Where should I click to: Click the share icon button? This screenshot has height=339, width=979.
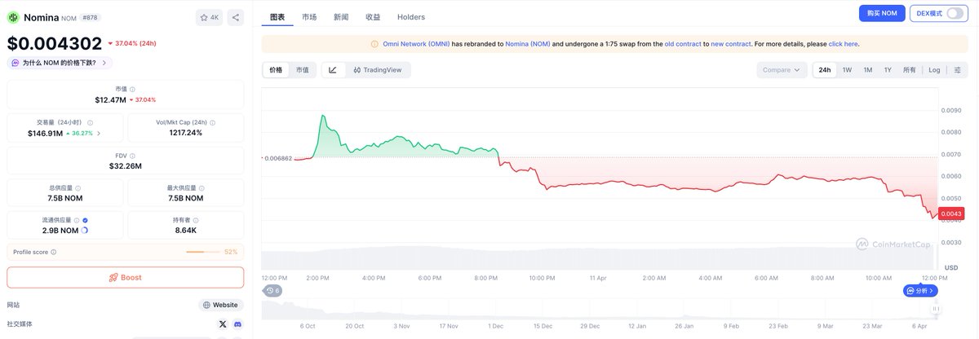click(x=235, y=17)
